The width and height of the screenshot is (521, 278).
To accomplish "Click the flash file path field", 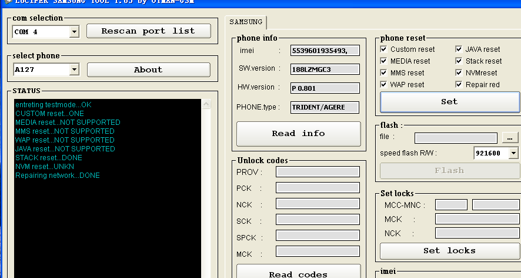I will pyautogui.click(x=456, y=138).
